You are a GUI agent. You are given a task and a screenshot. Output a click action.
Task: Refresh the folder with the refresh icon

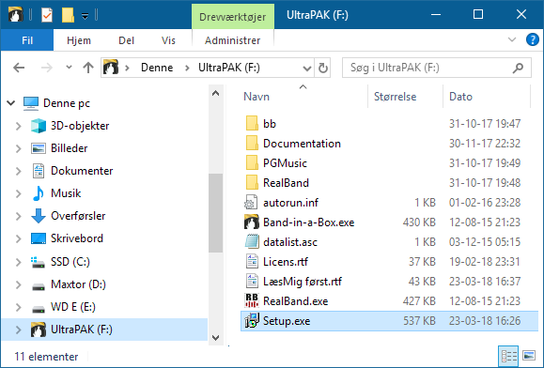click(x=322, y=68)
